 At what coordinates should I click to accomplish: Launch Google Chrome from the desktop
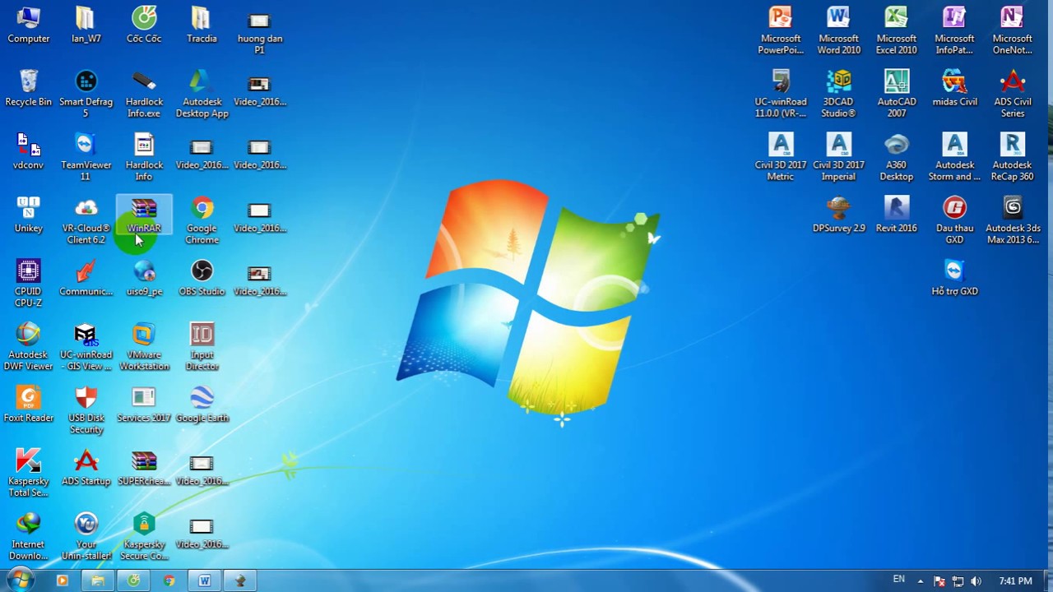(202, 220)
